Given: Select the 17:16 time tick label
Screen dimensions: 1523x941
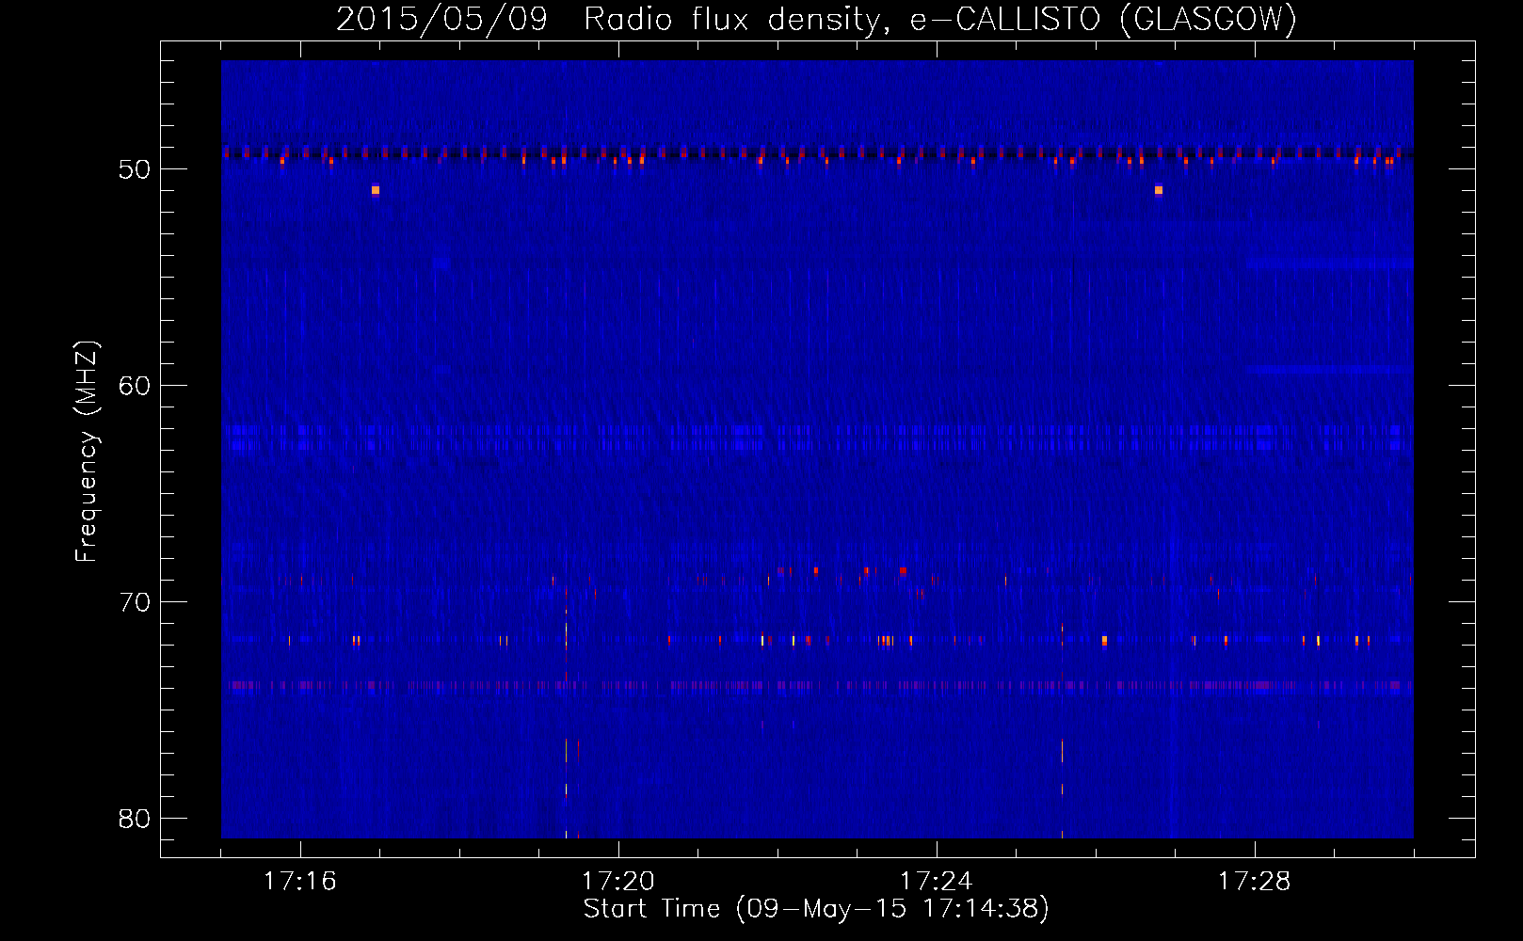Looking at the screenshot, I should tap(300, 882).
